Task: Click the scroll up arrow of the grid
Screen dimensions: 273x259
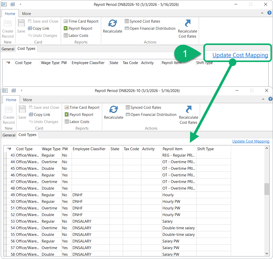Action: point(267,148)
